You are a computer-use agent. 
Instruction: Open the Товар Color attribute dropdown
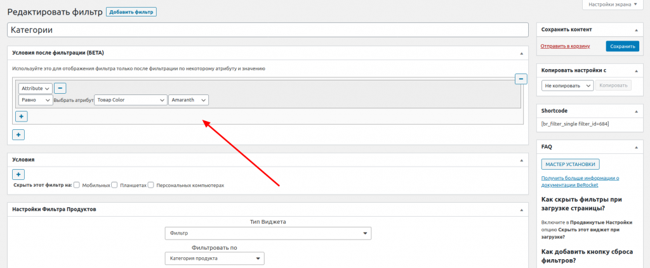129,100
